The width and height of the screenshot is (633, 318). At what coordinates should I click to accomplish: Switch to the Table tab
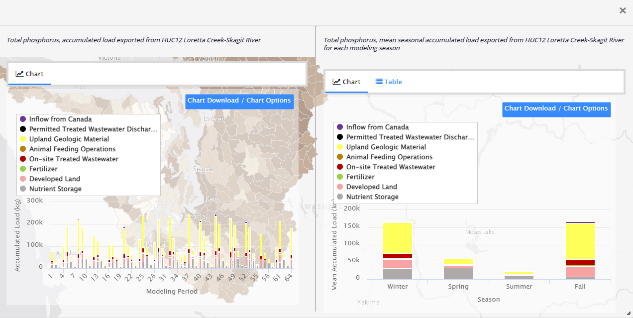[389, 82]
